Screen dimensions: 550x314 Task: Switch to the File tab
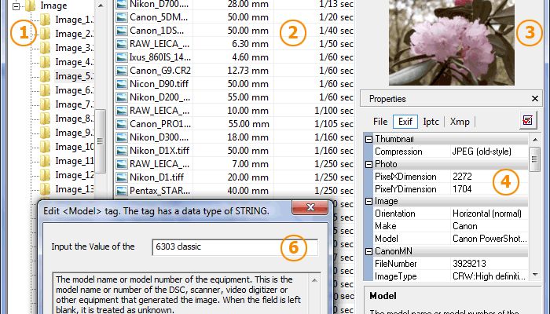[x=380, y=122]
